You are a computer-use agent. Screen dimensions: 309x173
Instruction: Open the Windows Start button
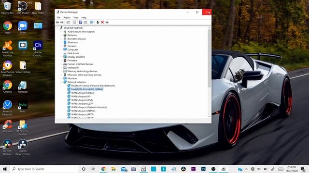pyautogui.click(x=5, y=169)
